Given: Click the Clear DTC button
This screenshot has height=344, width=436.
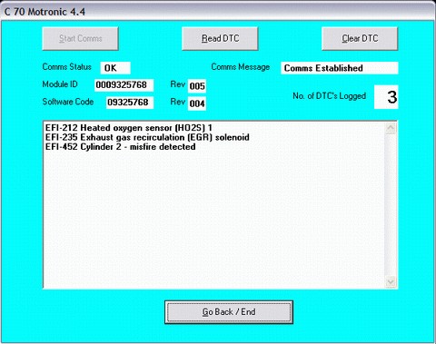Looking at the screenshot, I should tap(360, 38).
